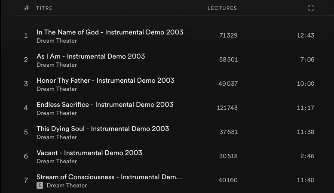
Task: Sort tracks by the LECTURES column header
Action: click(222, 8)
